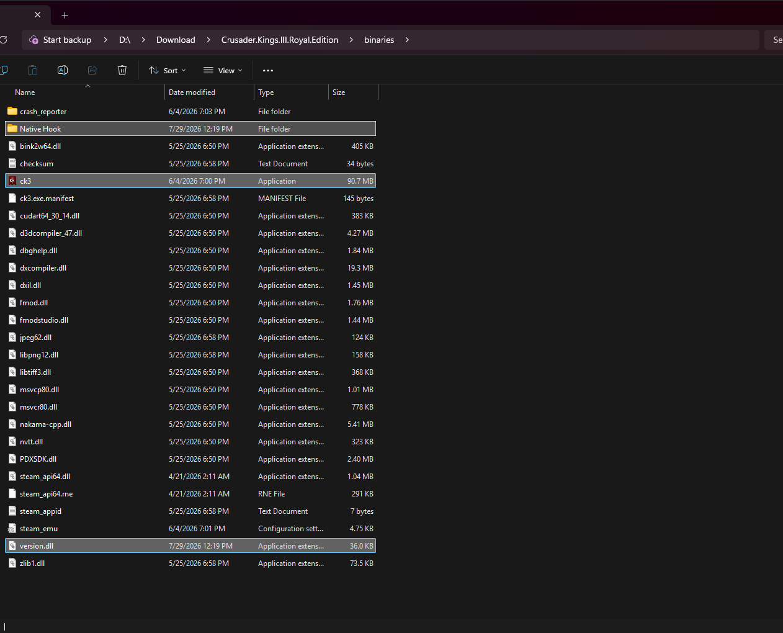Select the msvcr80.dll file name
This screenshot has height=633, width=783.
point(38,407)
